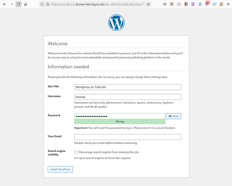Open the hamburger application menu
The image size is (232, 186).
click(228, 4)
